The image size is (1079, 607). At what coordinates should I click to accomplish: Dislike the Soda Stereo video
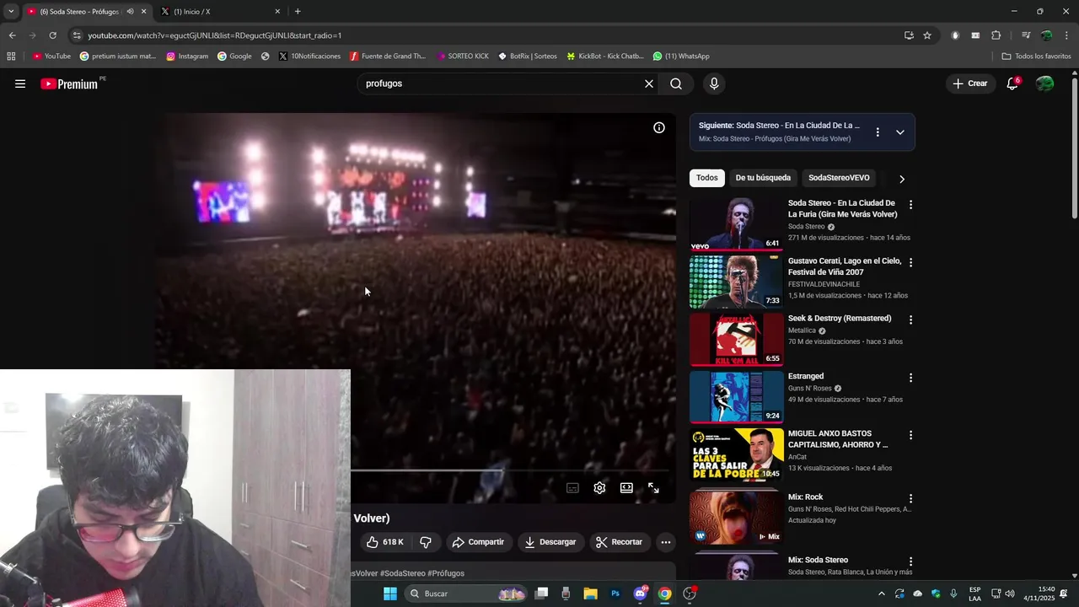(426, 542)
